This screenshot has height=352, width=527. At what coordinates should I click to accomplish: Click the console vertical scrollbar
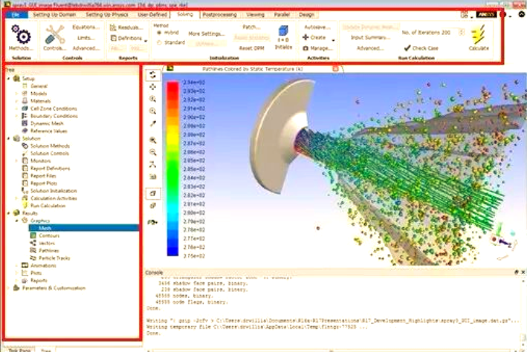[x=523, y=309]
